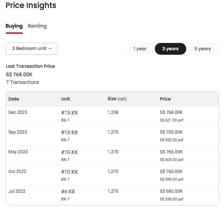Image resolution: width=224 pixels, height=209 pixels.
Task: Open the 3 Bedroom unit dropdown
Action: tap(32, 48)
